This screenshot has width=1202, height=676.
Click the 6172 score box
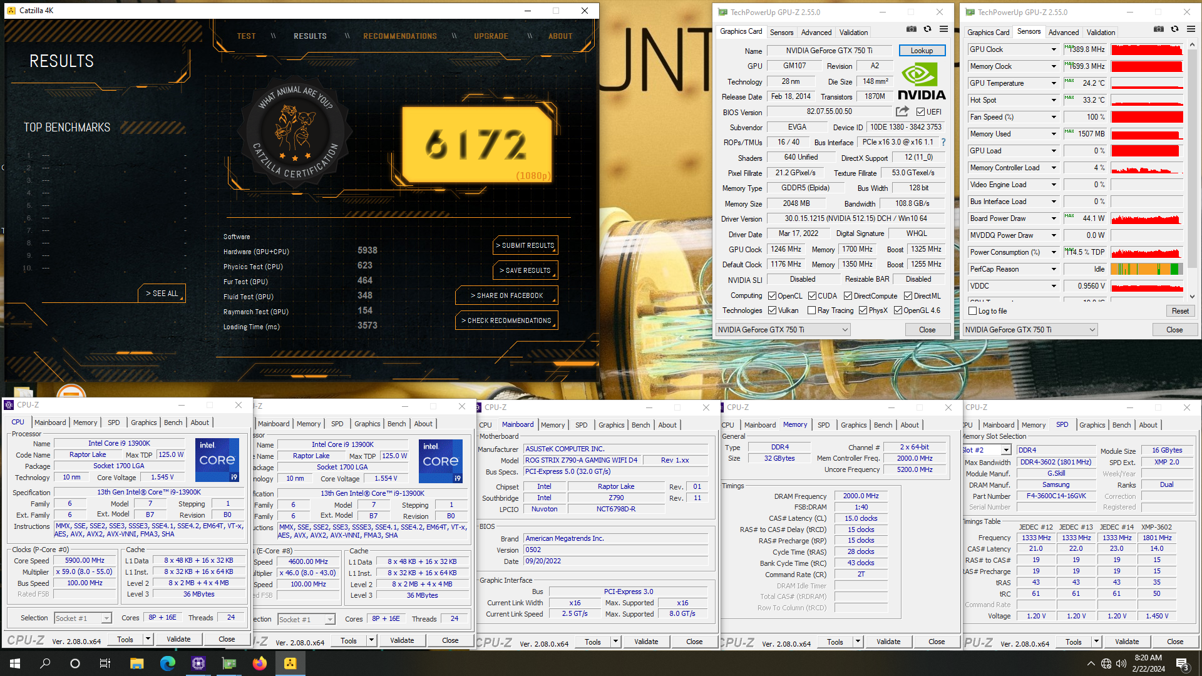click(x=477, y=145)
